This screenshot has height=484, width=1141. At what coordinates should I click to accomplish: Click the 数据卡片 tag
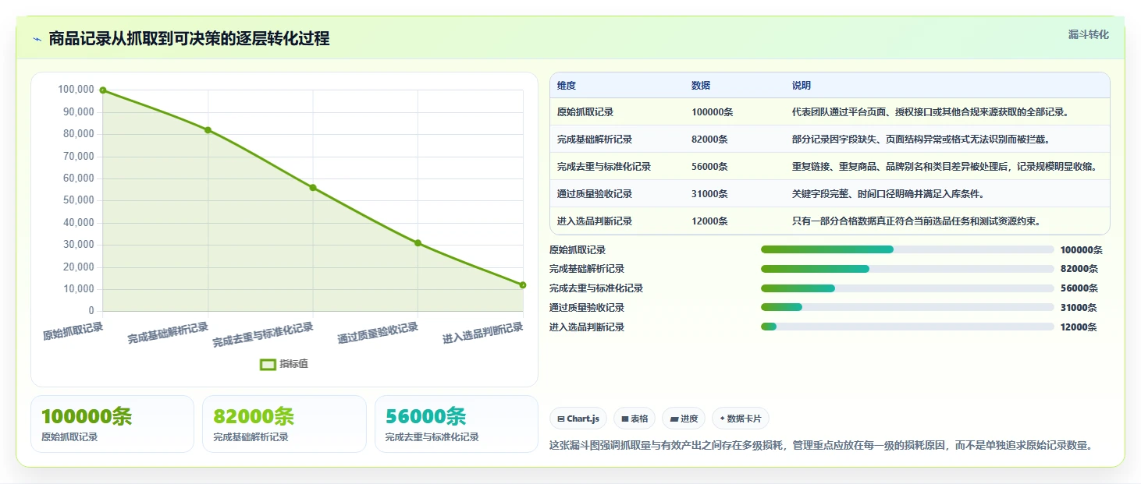tap(741, 419)
